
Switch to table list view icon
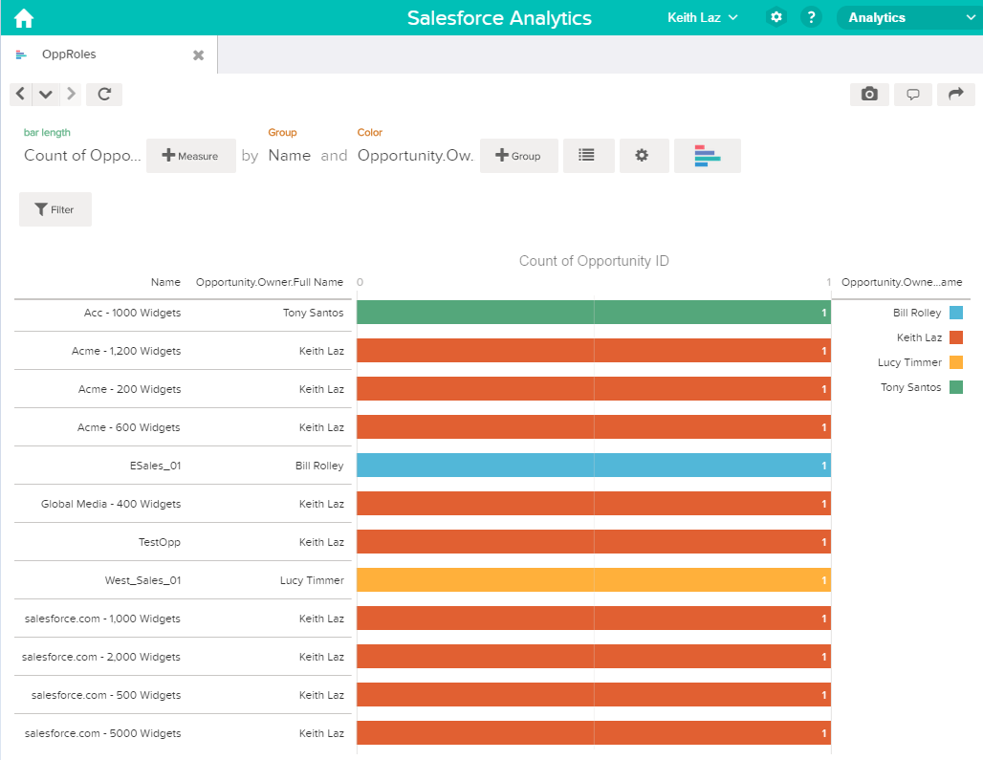point(588,156)
